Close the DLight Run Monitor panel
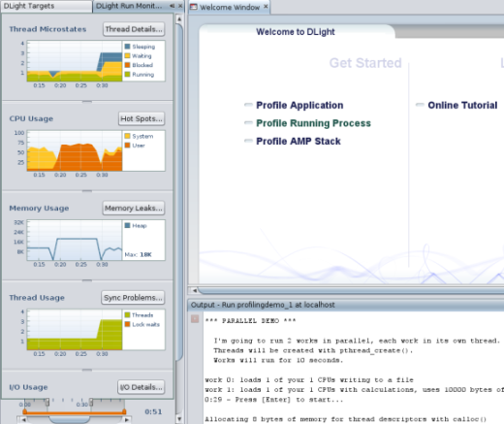Image resolution: width=504 pixels, height=424 pixels. point(180,6)
